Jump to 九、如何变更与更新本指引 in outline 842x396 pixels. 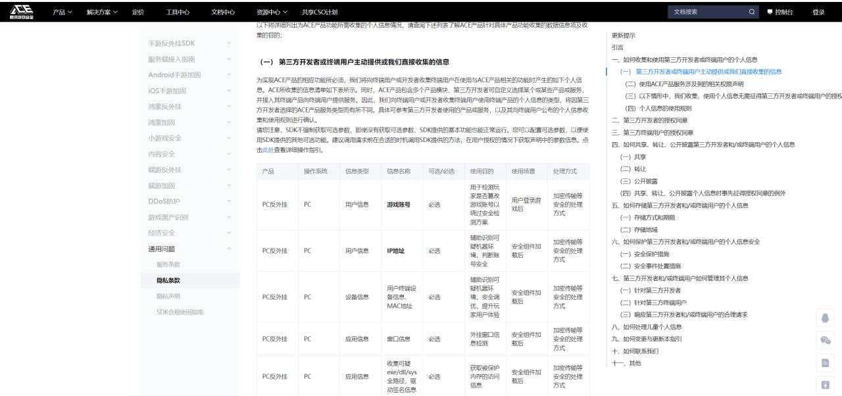647,339
